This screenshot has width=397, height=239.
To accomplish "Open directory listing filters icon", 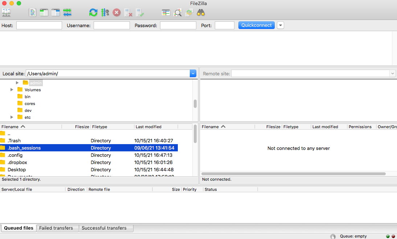I will click(166, 12).
